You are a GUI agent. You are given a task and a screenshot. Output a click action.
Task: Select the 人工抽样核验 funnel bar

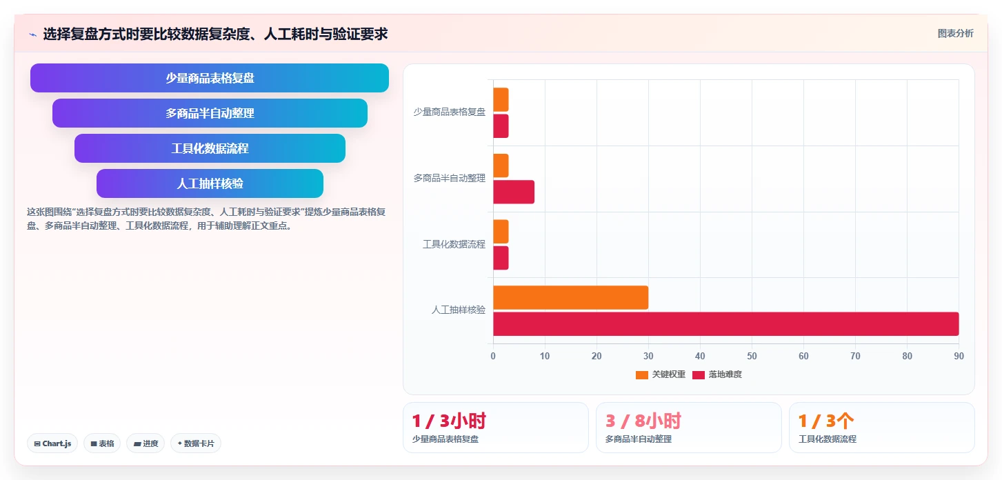pos(210,183)
